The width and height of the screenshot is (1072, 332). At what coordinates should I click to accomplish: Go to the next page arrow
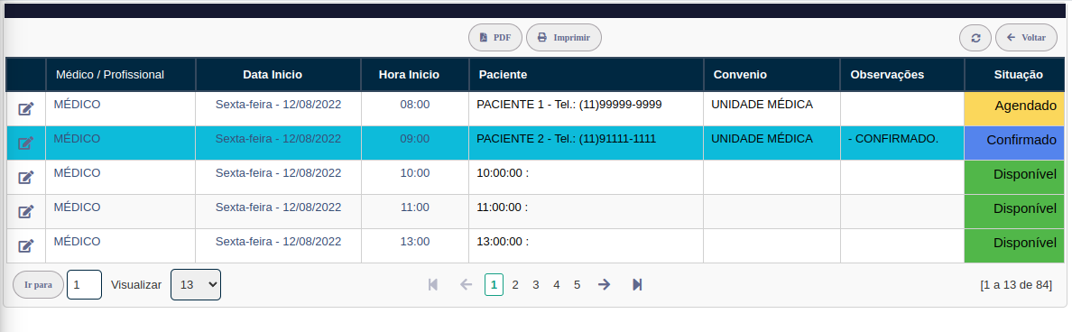pos(604,285)
